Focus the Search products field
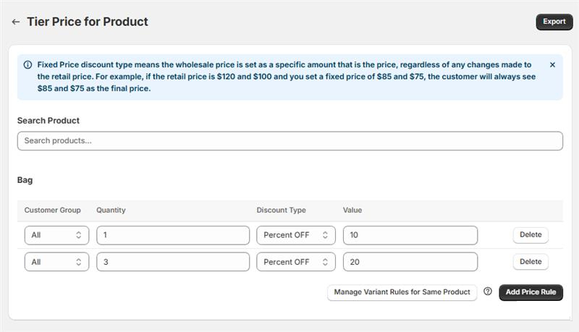The image size is (579, 332). click(289, 141)
